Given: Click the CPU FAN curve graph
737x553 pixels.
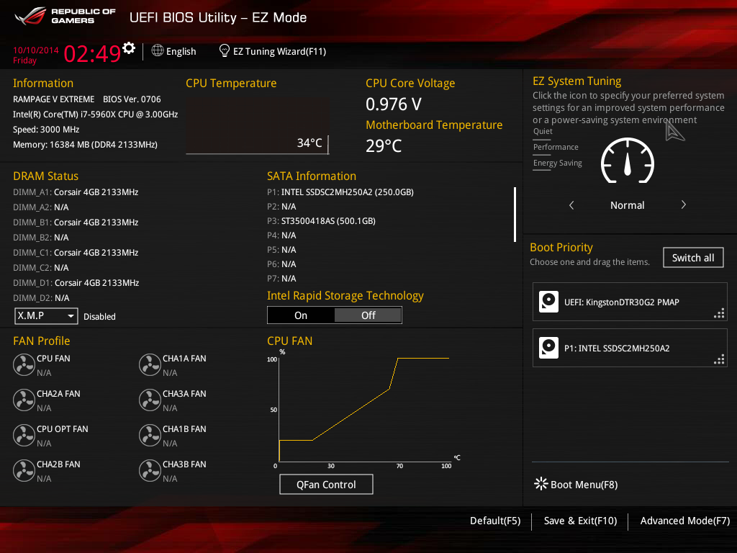Looking at the screenshot, I should [364, 409].
